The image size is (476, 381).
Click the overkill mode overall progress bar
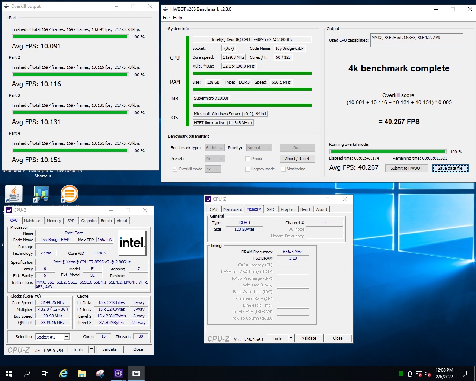pyautogui.click(x=388, y=151)
